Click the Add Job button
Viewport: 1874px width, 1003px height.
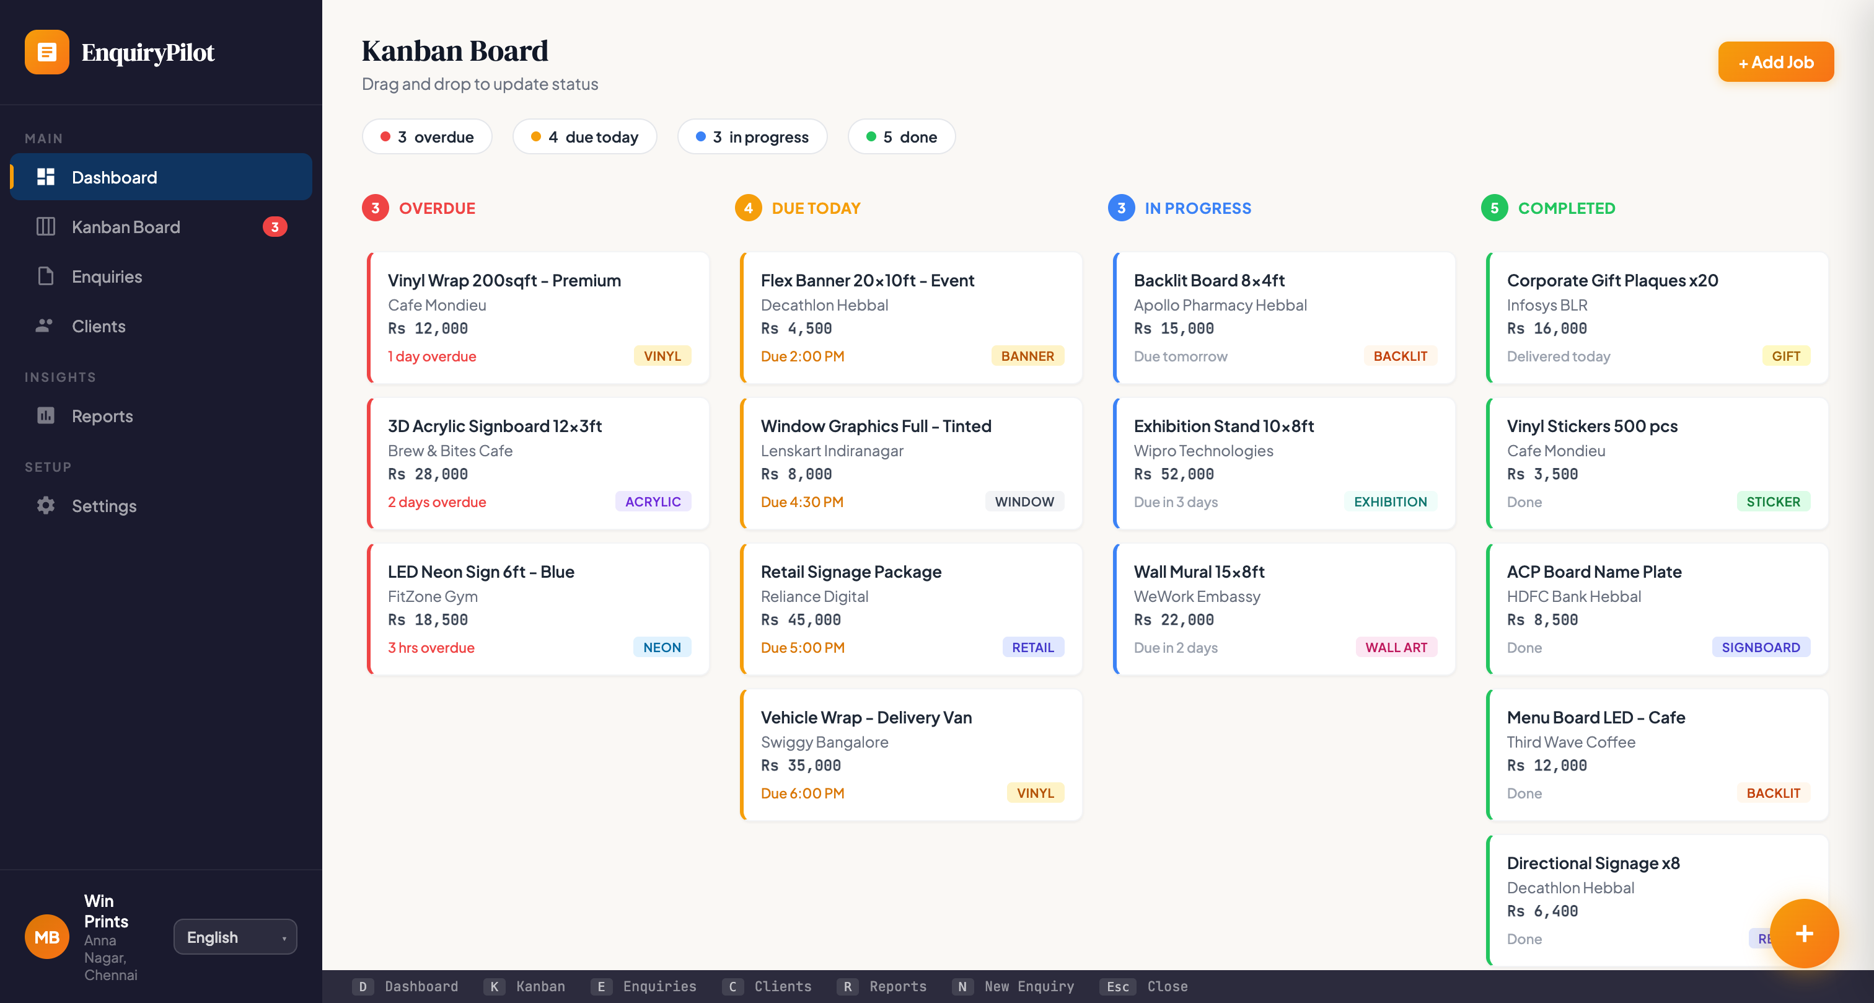point(1775,62)
